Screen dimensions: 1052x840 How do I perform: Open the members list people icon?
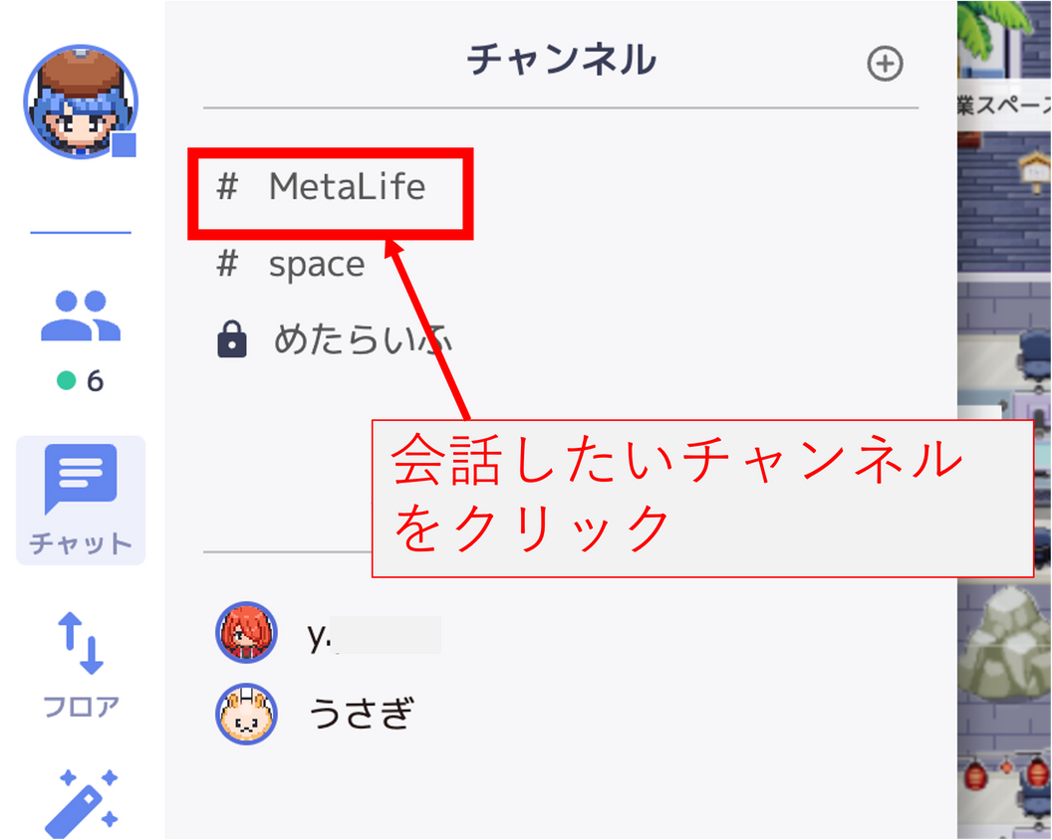pyautogui.click(x=81, y=315)
